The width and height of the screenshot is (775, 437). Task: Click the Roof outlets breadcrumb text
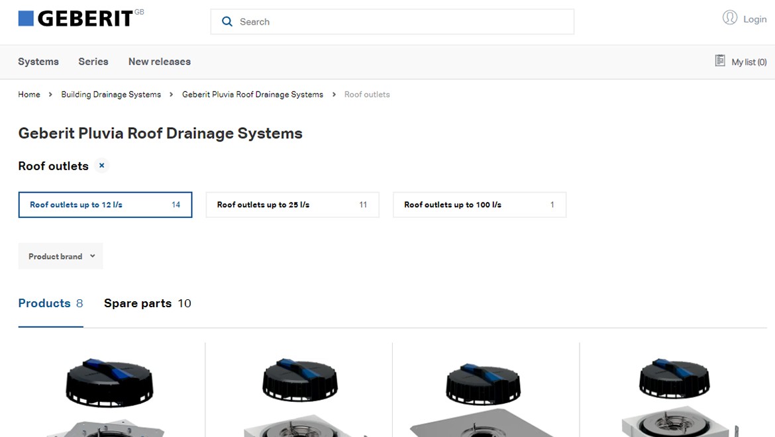tap(367, 94)
